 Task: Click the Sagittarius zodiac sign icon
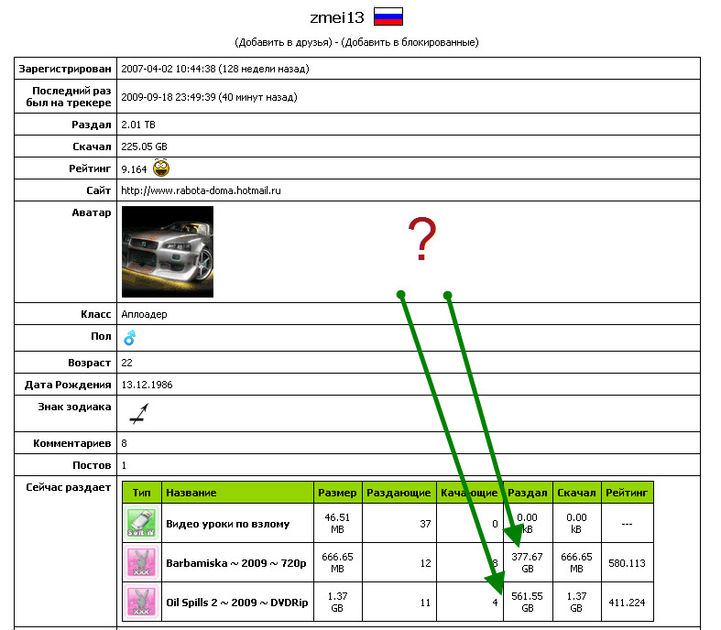click(x=139, y=413)
